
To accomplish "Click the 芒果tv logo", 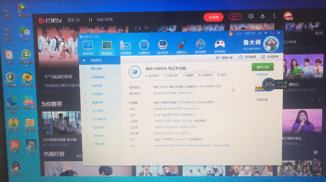I will click(x=50, y=20).
